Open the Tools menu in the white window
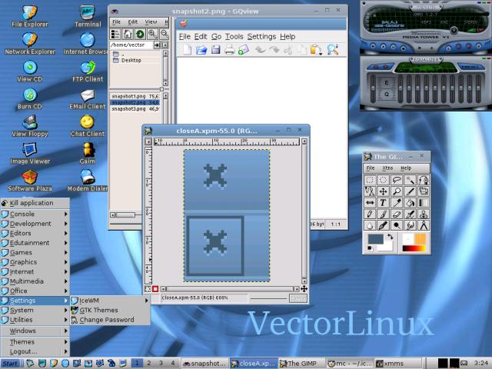 (234, 37)
